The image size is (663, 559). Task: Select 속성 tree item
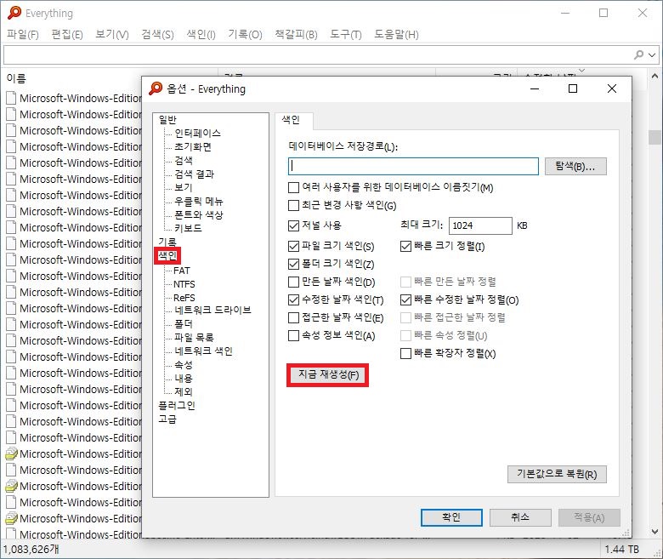pyautogui.click(x=184, y=364)
